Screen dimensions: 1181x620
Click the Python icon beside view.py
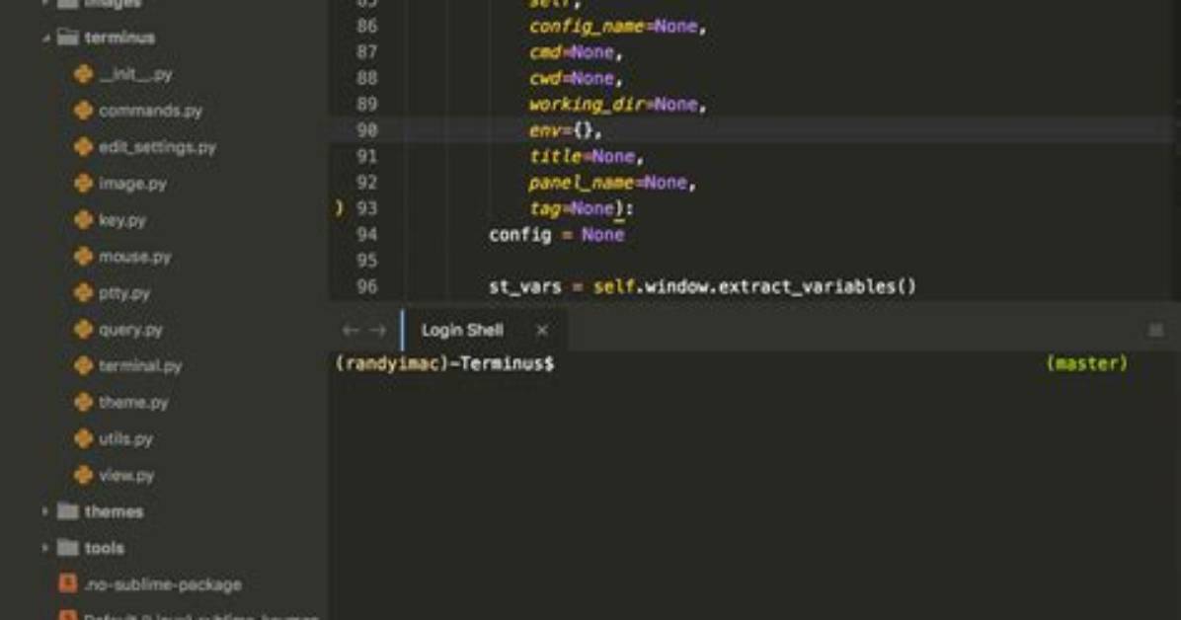coord(83,475)
